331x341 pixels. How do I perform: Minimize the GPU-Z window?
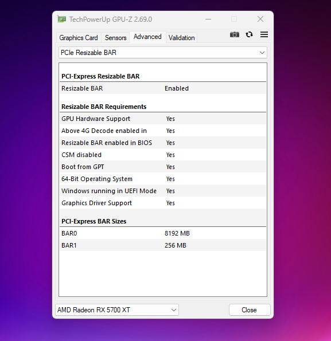208,19
